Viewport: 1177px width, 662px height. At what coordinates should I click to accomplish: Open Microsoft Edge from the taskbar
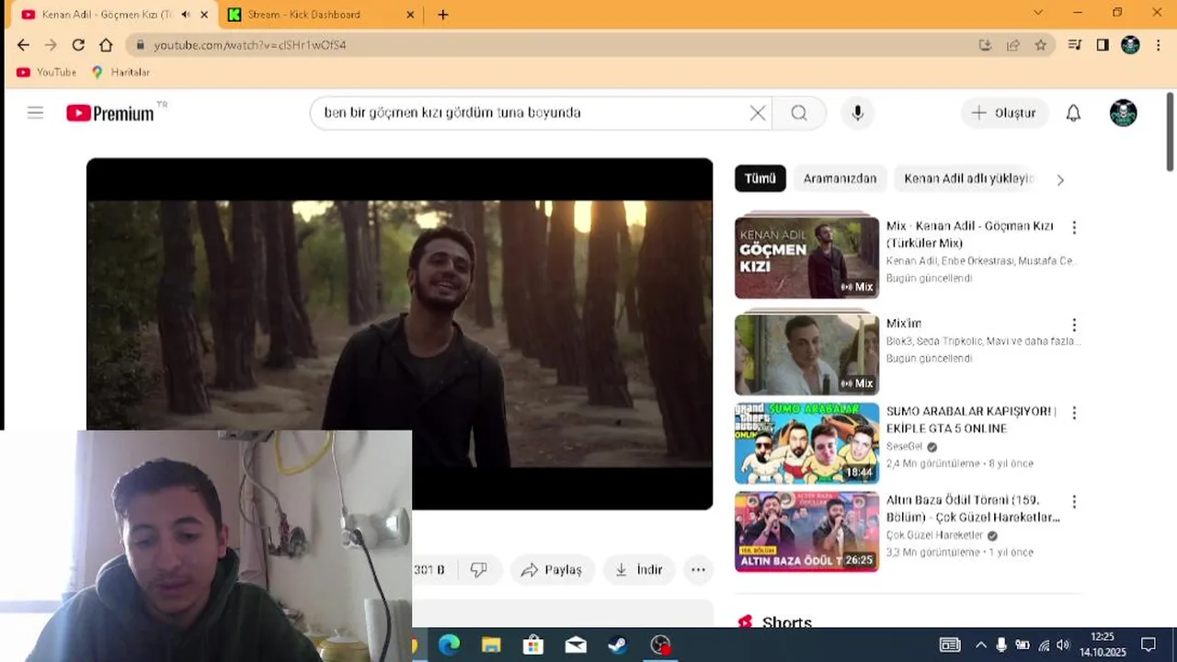coord(449,645)
